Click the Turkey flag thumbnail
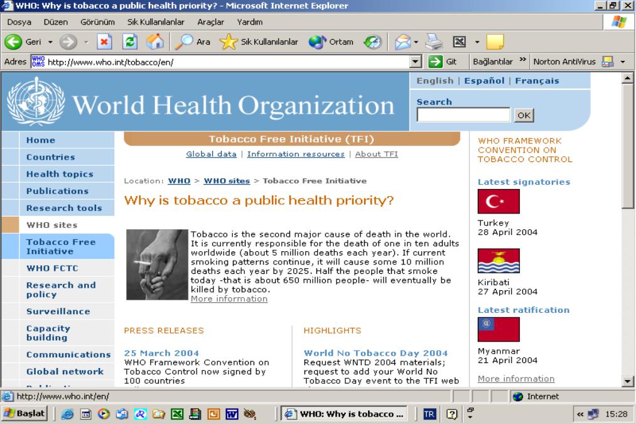This screenshot has width=636, height=424. pyautogui.click(x=499, y=201)
